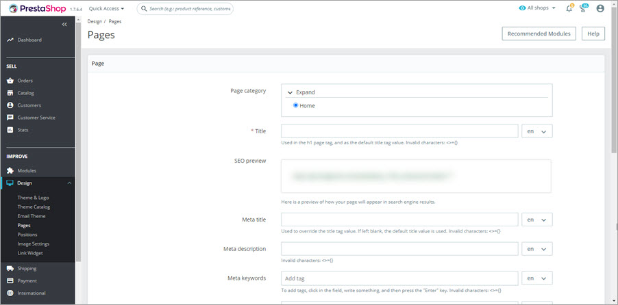Click the Modules puzzle icon
Image resolution: width=618 pixels, height=305 pixels.
[10, 171]
